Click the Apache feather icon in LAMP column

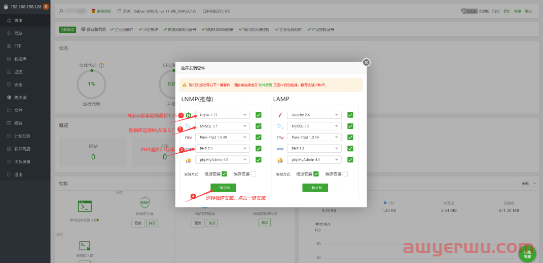280,115
